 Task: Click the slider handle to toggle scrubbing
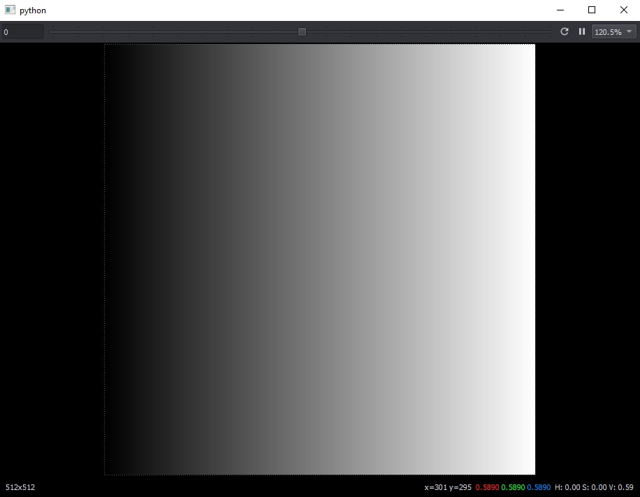click(302, 31)
